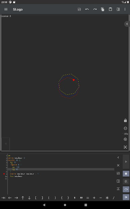This screenshot has width=130, height=209.
Task: Click the format-indent icon beside the editor
Action: pos(118,181)
